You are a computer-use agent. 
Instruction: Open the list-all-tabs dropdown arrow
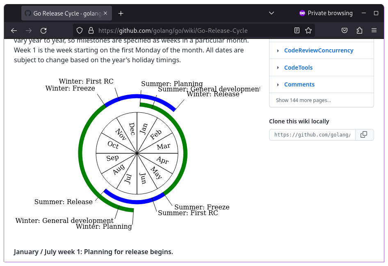tap(271, 13)
